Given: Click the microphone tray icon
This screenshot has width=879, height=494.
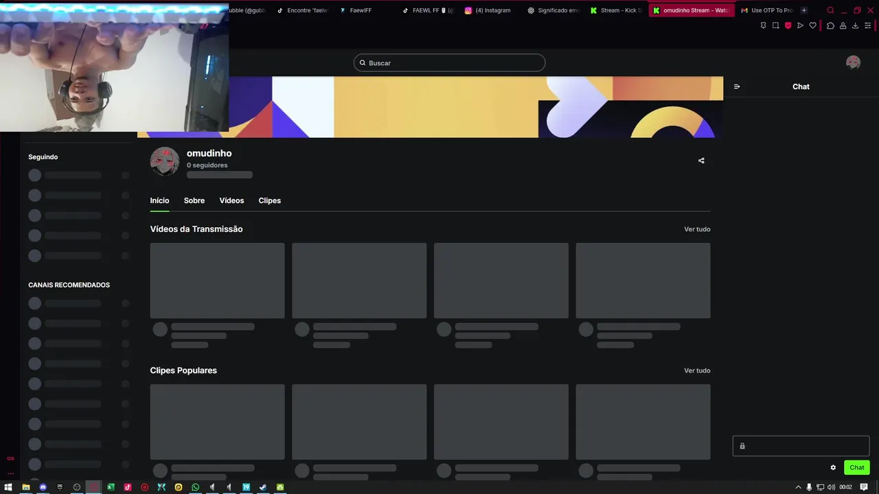Looking at the screenshot, I should click(809, 487).
